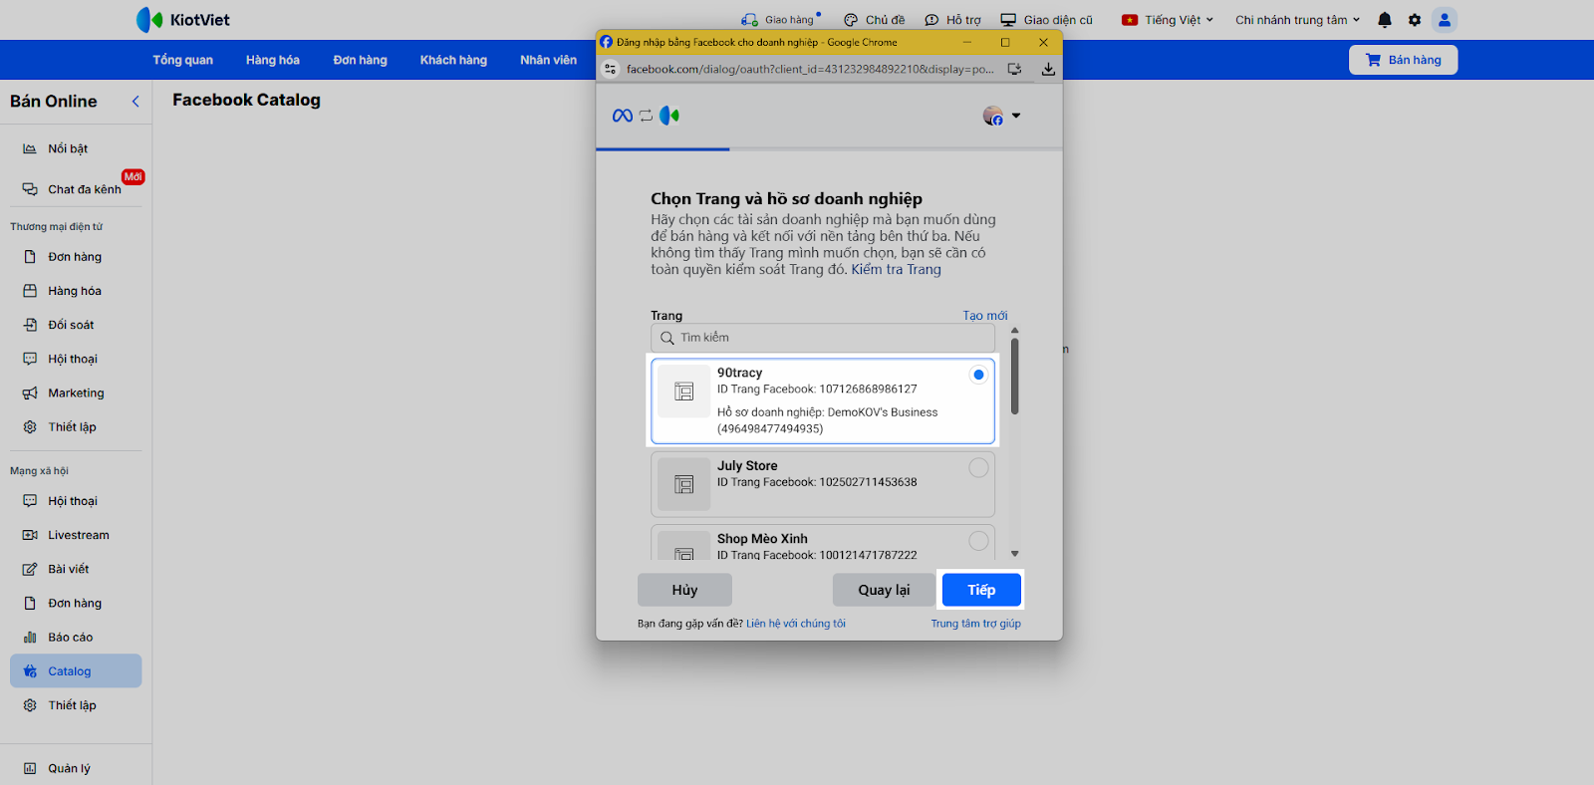Open Catalog in sidebar
Viewport: 1594px width, 785px height.
[x=76, y=670]
